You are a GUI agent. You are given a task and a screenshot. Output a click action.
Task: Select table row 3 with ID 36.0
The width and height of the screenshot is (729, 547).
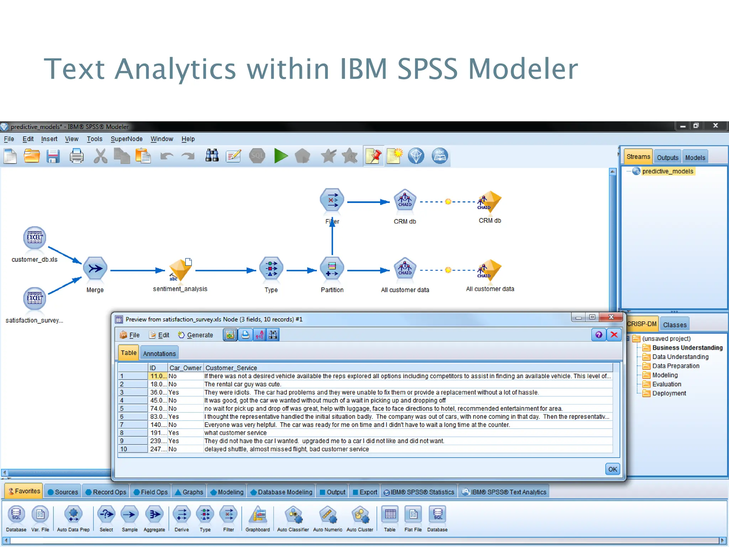[365, 392]
